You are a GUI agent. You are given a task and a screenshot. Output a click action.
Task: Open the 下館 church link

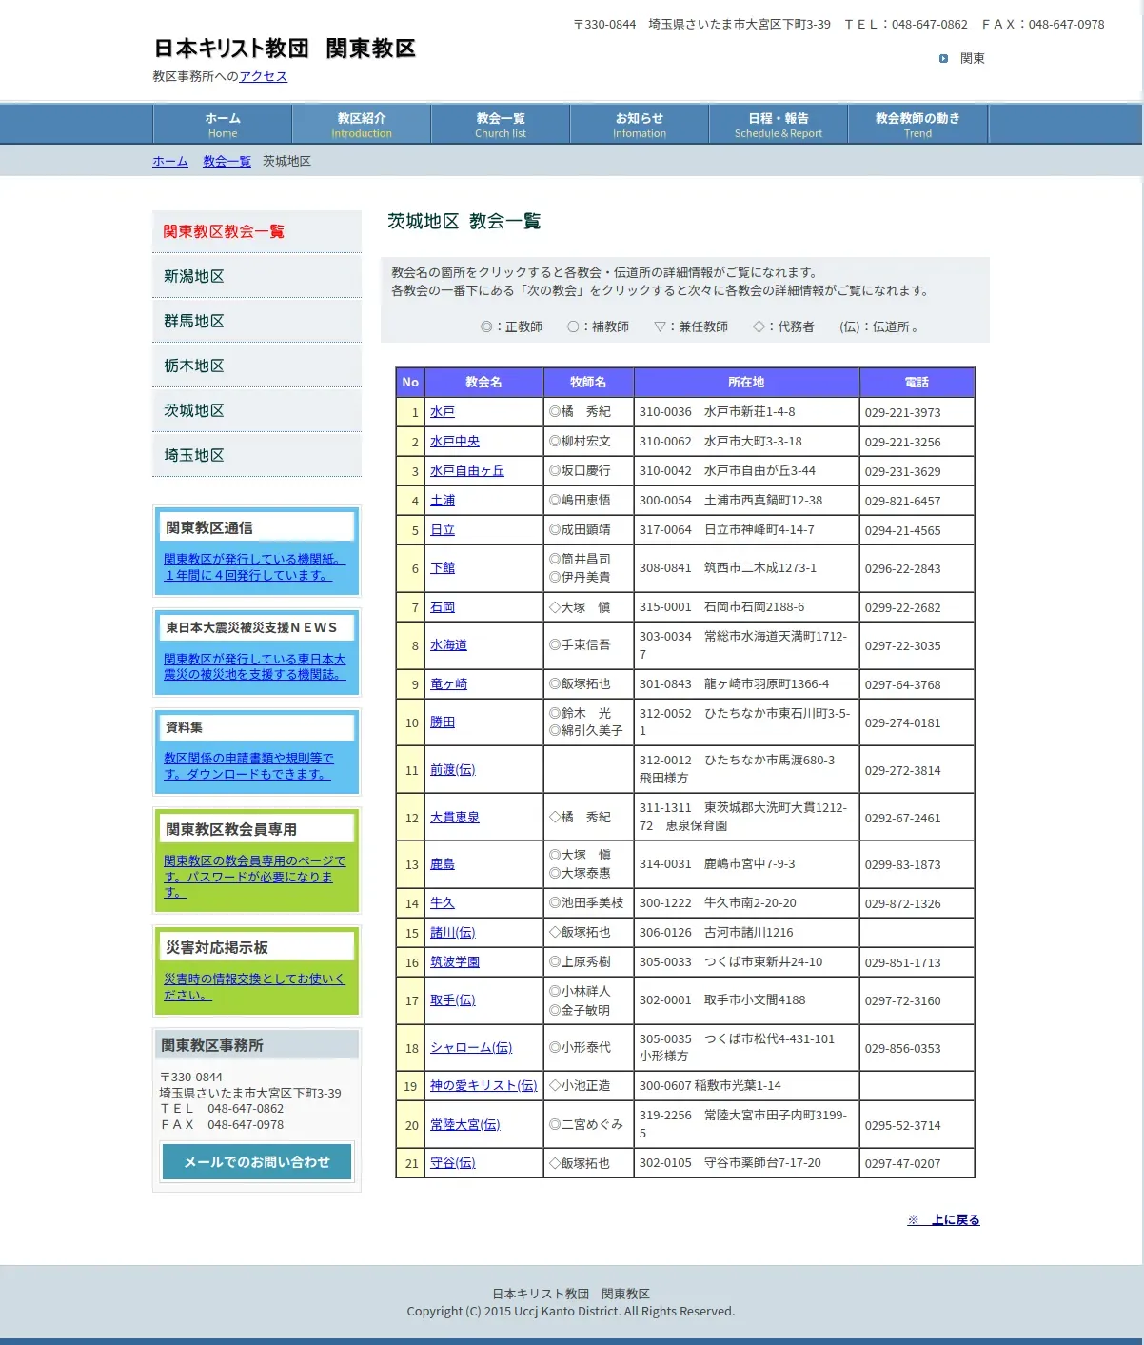point(443,568)
